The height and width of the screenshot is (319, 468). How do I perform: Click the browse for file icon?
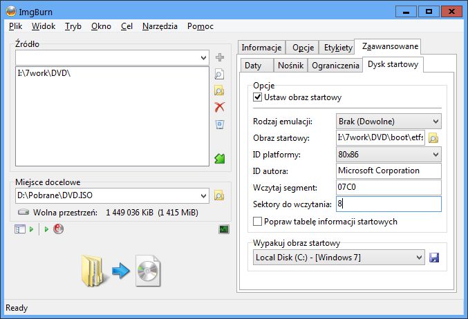(x=219, y=75)
